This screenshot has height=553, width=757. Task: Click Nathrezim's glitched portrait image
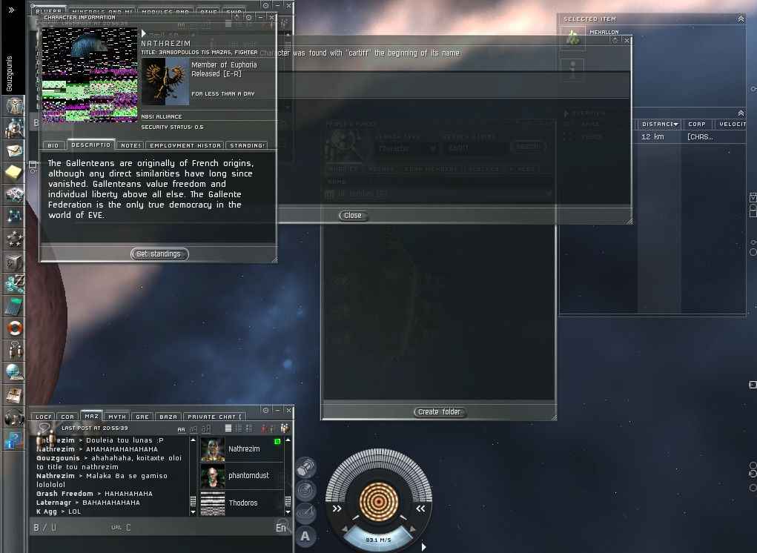click(90, 75)
